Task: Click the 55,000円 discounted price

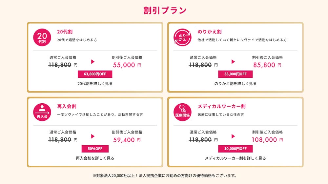Action: click(127, 65)
